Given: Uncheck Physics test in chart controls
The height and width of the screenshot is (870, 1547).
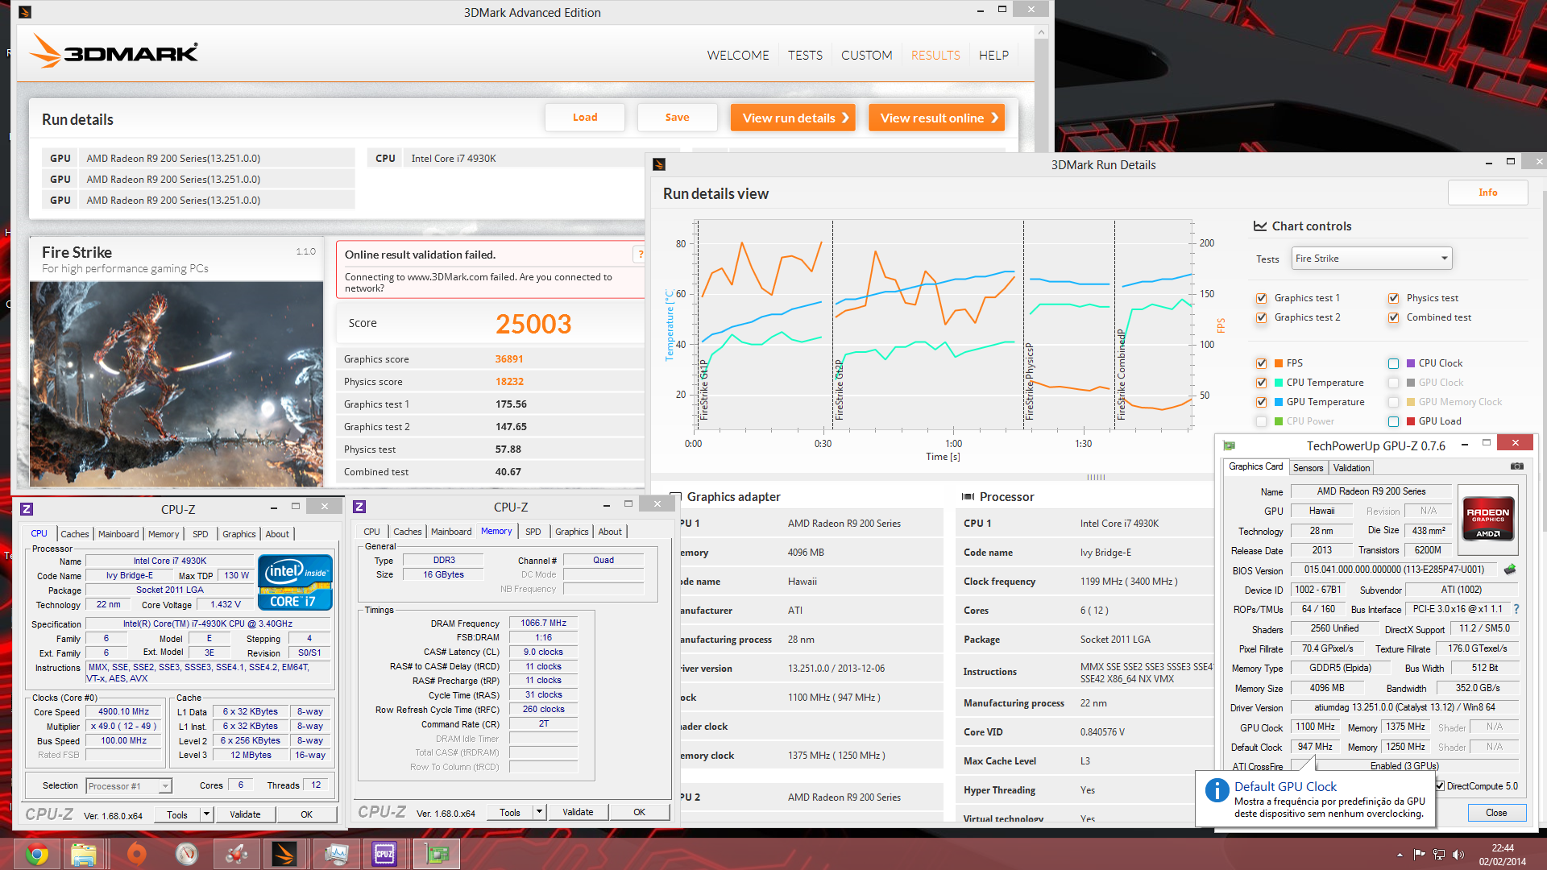Looking at the screenshot, I should pos(1393,298).
